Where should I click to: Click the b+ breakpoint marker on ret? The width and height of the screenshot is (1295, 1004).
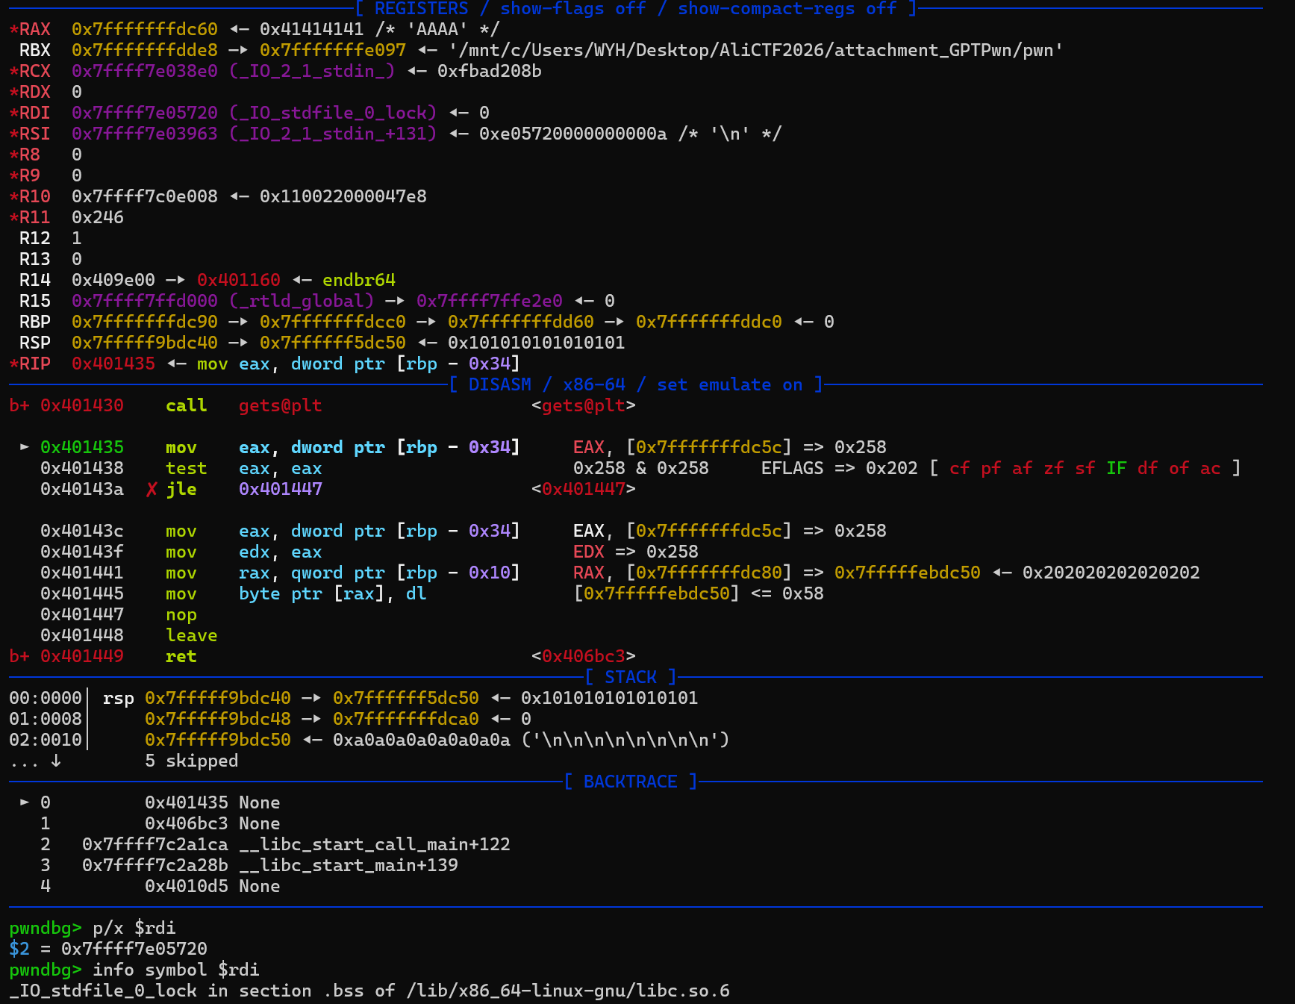tap(19, 657)
